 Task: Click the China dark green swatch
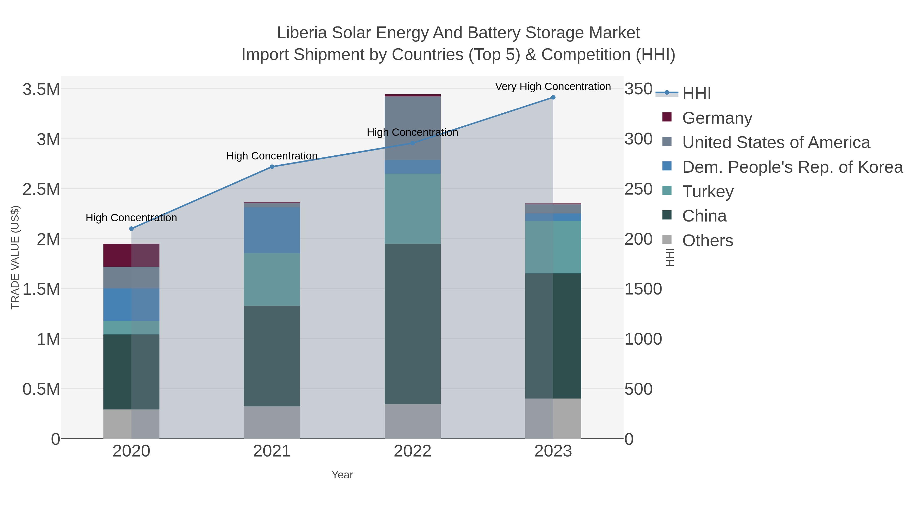[667, 215]
